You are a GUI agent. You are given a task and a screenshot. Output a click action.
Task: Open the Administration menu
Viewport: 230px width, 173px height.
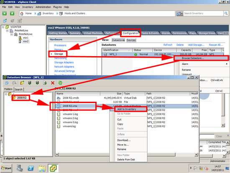(43, 7)
